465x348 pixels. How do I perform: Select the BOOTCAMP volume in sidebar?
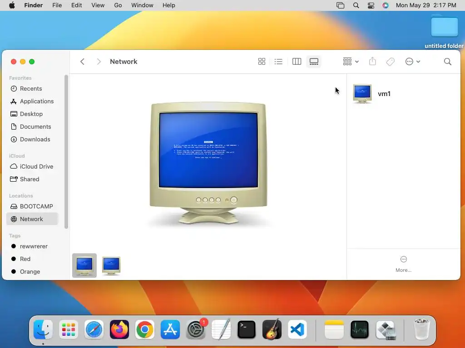[32, 207]
